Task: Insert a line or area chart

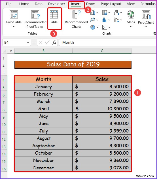Action: (93, 20)
